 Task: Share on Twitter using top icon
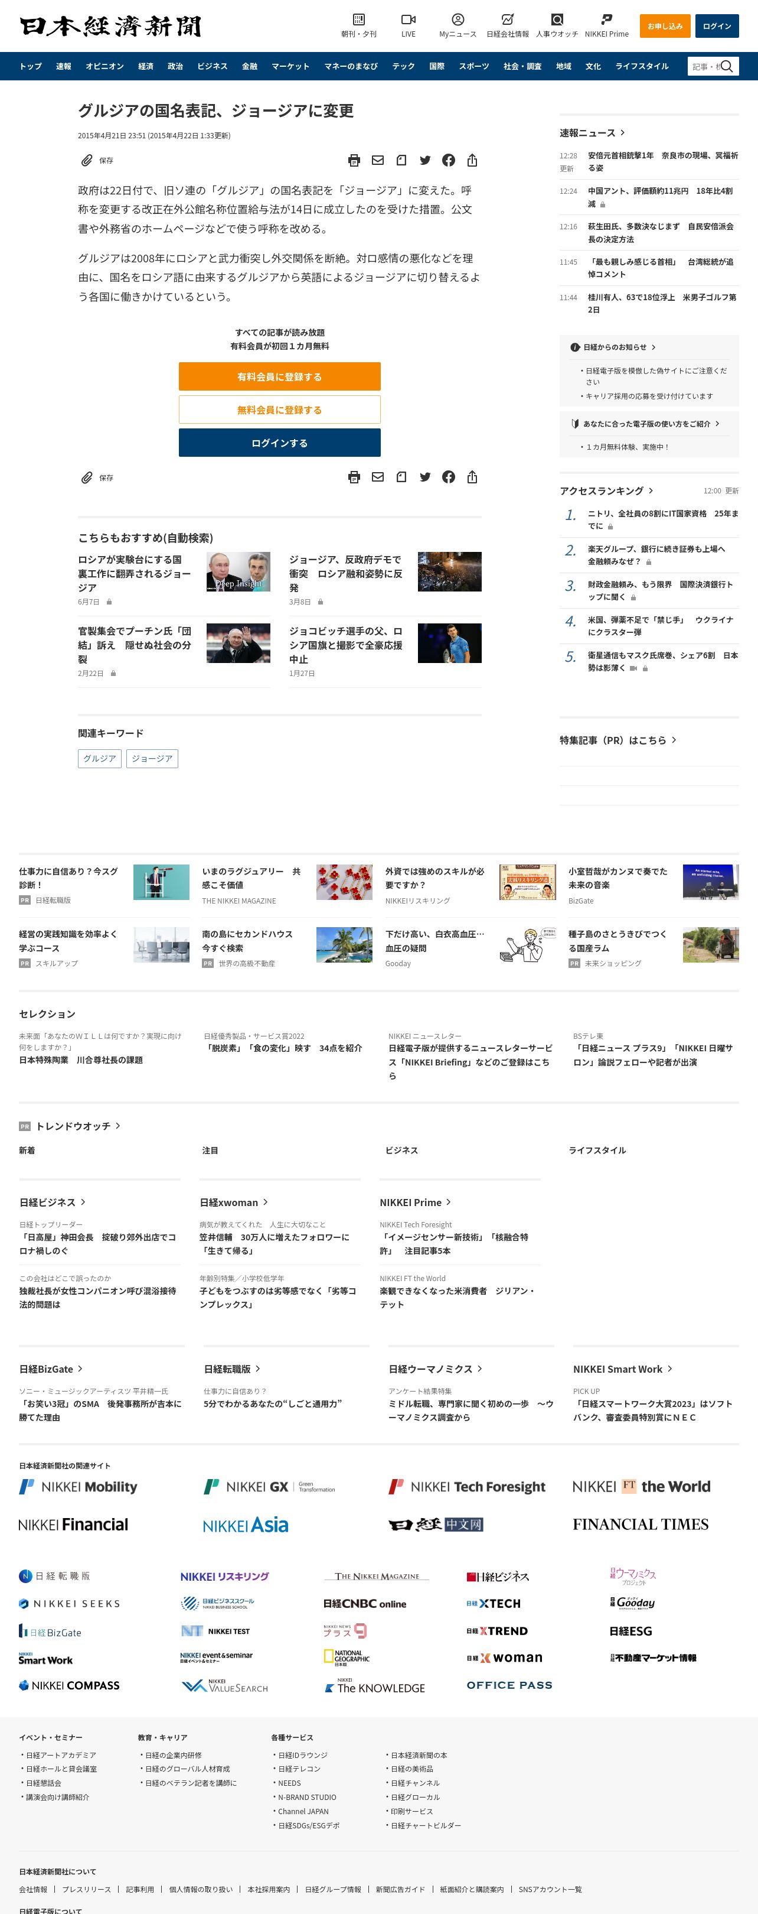(426, 160)
